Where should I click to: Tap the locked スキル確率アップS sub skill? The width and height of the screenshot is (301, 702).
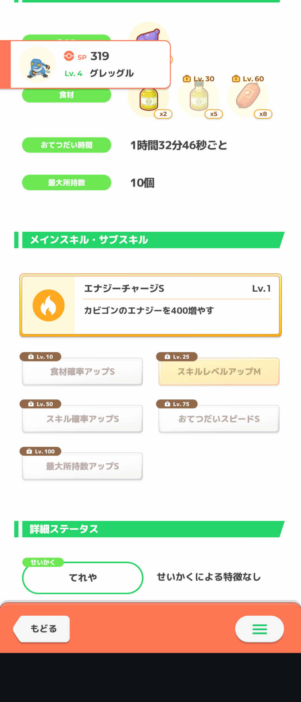point(83,419)
